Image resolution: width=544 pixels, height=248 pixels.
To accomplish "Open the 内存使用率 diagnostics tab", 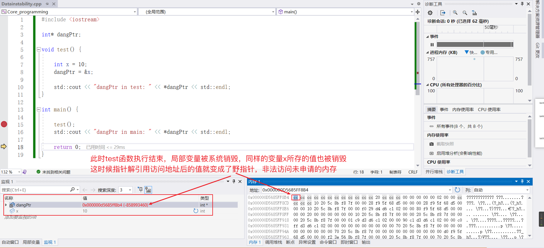I will coord(463,110).
